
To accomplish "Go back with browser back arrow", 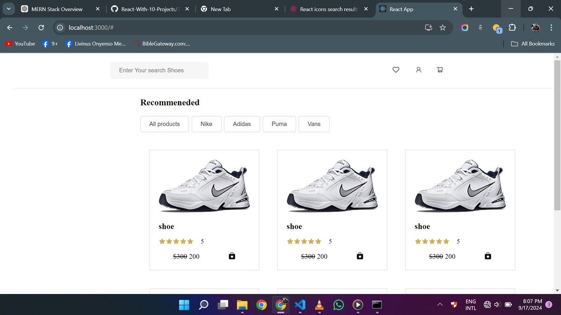I will coord(10,28).
